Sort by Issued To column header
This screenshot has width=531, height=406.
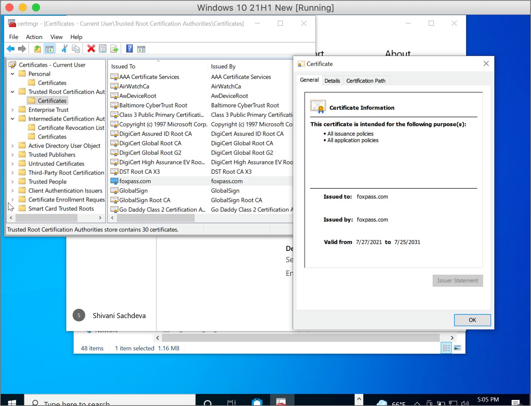click(158, 66)
